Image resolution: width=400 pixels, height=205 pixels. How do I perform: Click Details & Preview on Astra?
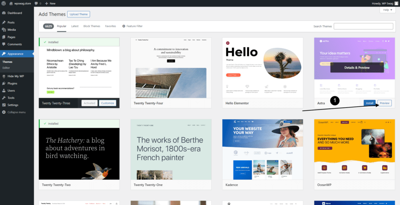(357, 67)
